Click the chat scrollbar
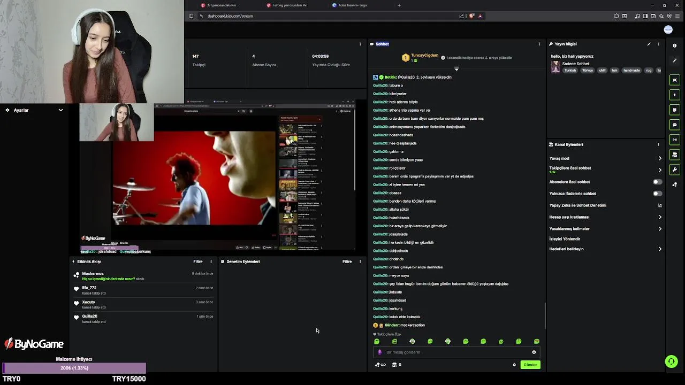The width and height of the screenshot is (685, 385). [545, 315]
